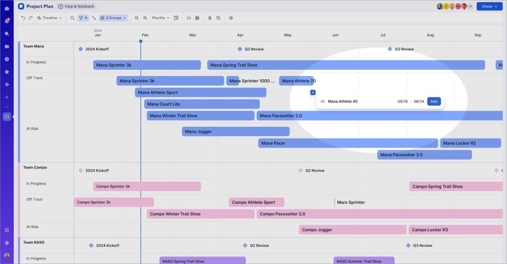The height and width of the screenshot is (264, 507).
Task: Click Add on the Mana Athlete 40 card
Action: tap(434, 101)
